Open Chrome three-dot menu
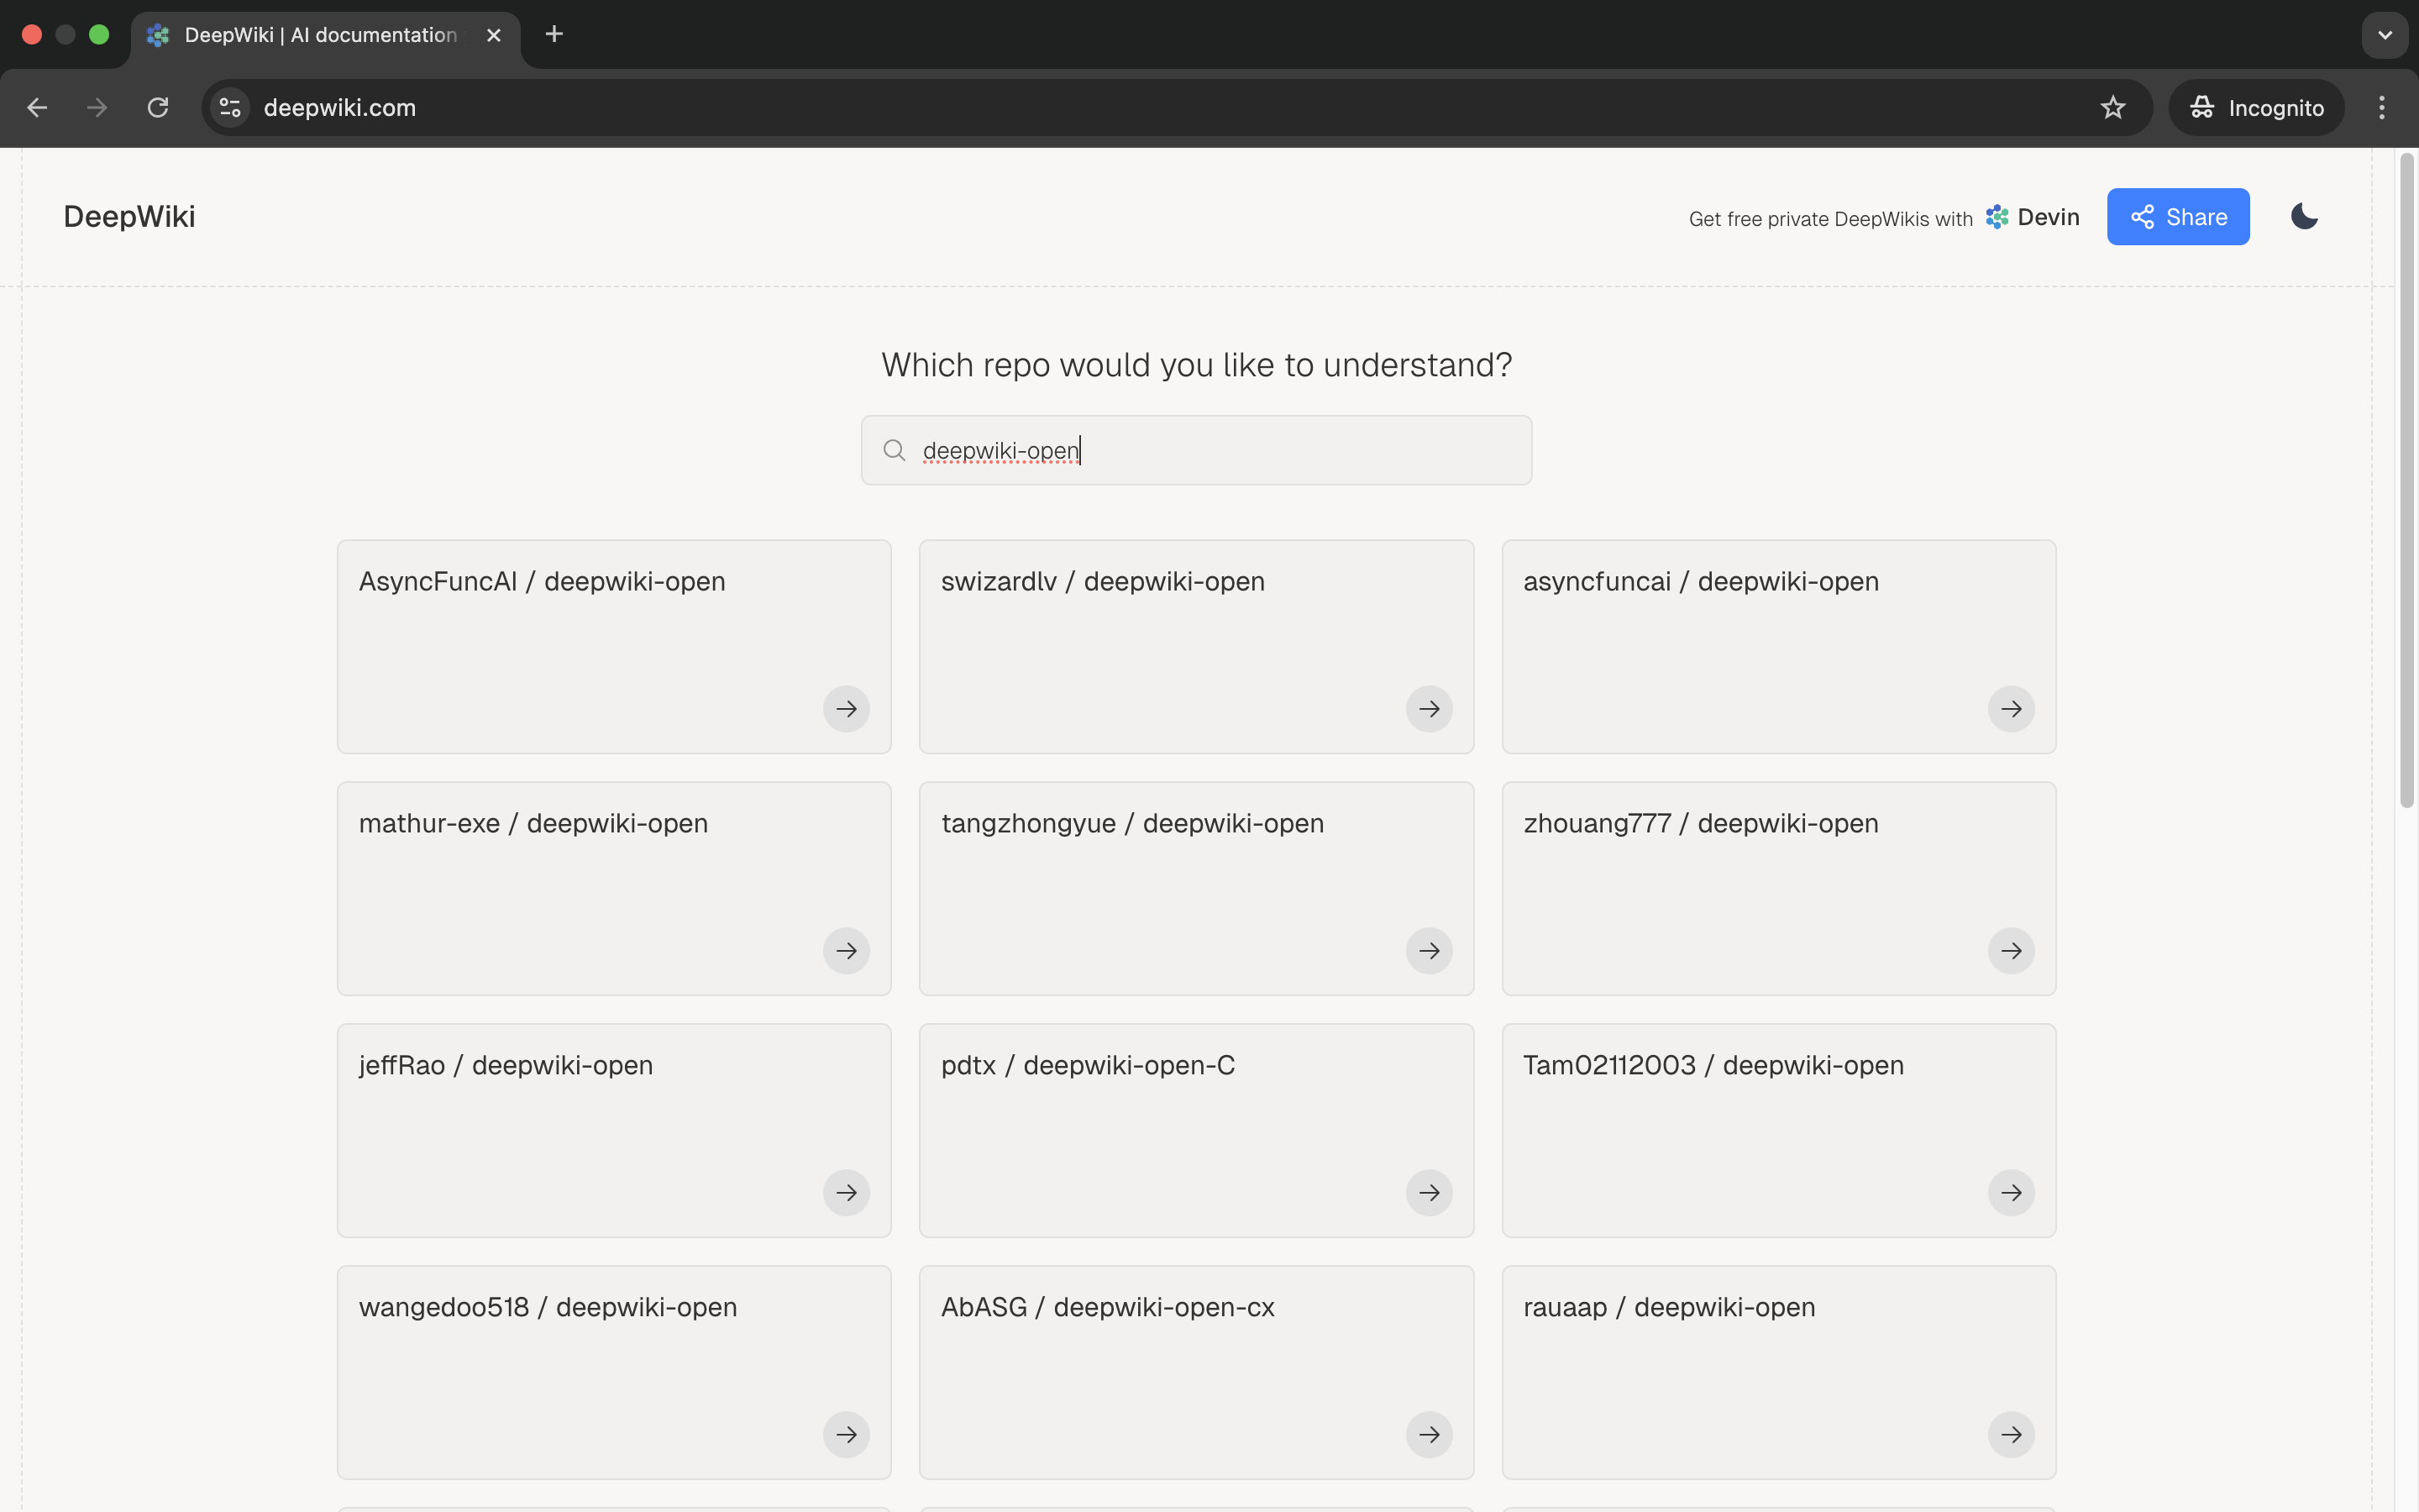2419x1512 pixels. click(x=2381, y=108)
